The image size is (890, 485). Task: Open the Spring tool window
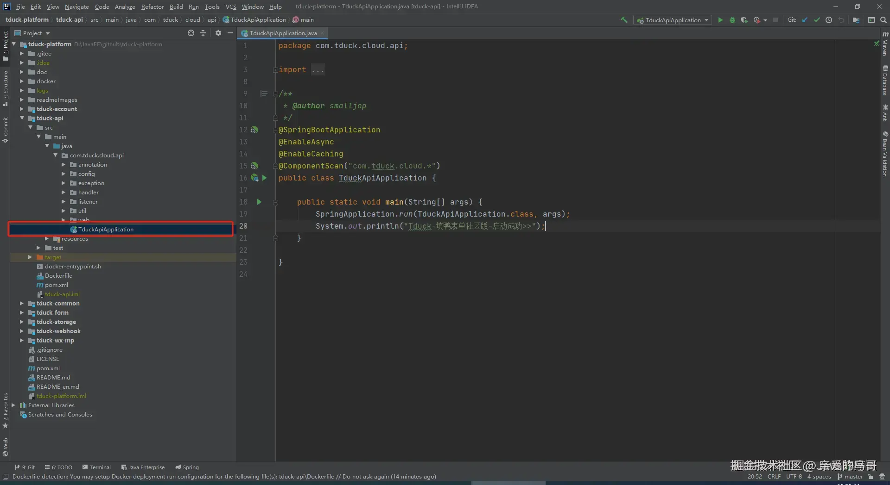coord(187,467)
